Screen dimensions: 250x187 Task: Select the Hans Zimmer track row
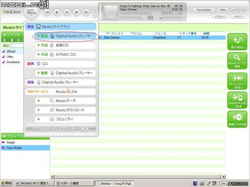[x=162, y=37]
